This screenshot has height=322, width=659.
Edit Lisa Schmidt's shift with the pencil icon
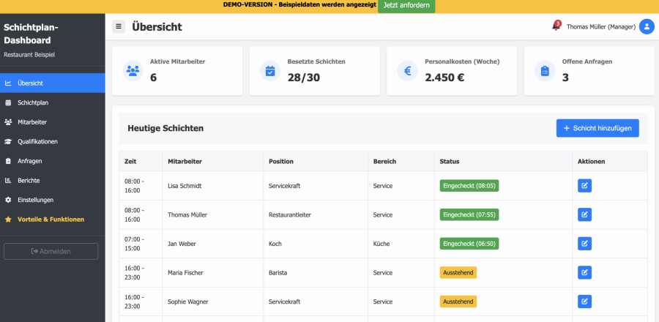click(x=584, y=186)
